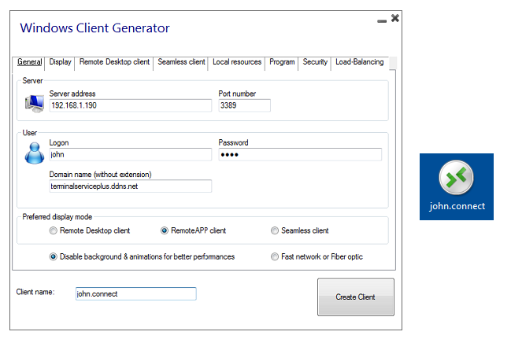This screenshot has width=511, height=339.
Task: Enable Disable background & animations option
Action: pos(54,256)
